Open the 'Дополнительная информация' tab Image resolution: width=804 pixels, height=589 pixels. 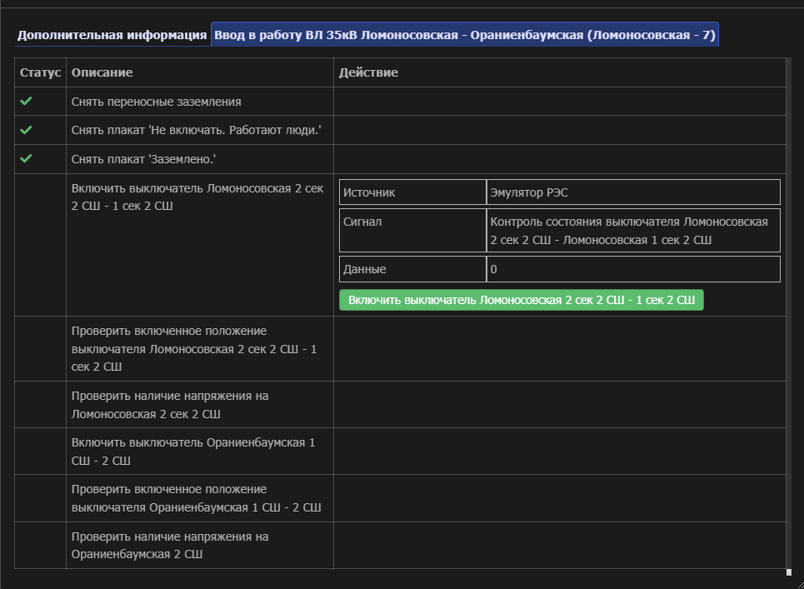click(x=112, y=35)
